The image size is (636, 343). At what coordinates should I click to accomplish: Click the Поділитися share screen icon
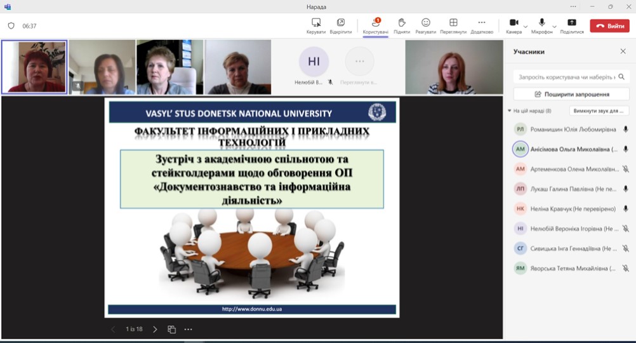click(571, 23)
